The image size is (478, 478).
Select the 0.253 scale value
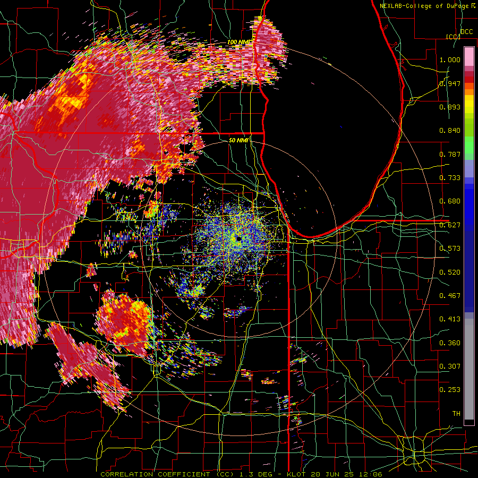coord(450,390)
